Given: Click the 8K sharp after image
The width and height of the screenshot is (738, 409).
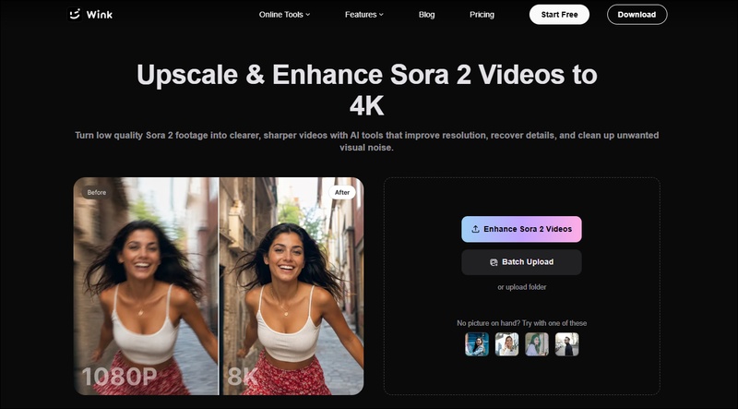Looking at the screenshot, I should (292, 286).
